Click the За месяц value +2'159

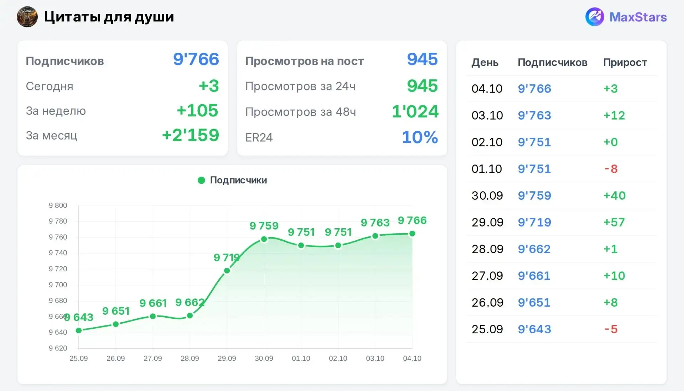coord(191,135)
